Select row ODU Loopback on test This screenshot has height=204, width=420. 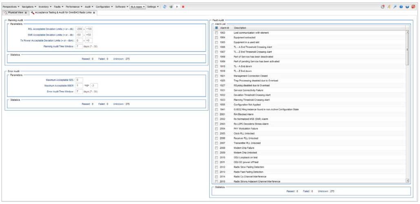(x=310, y=157)
